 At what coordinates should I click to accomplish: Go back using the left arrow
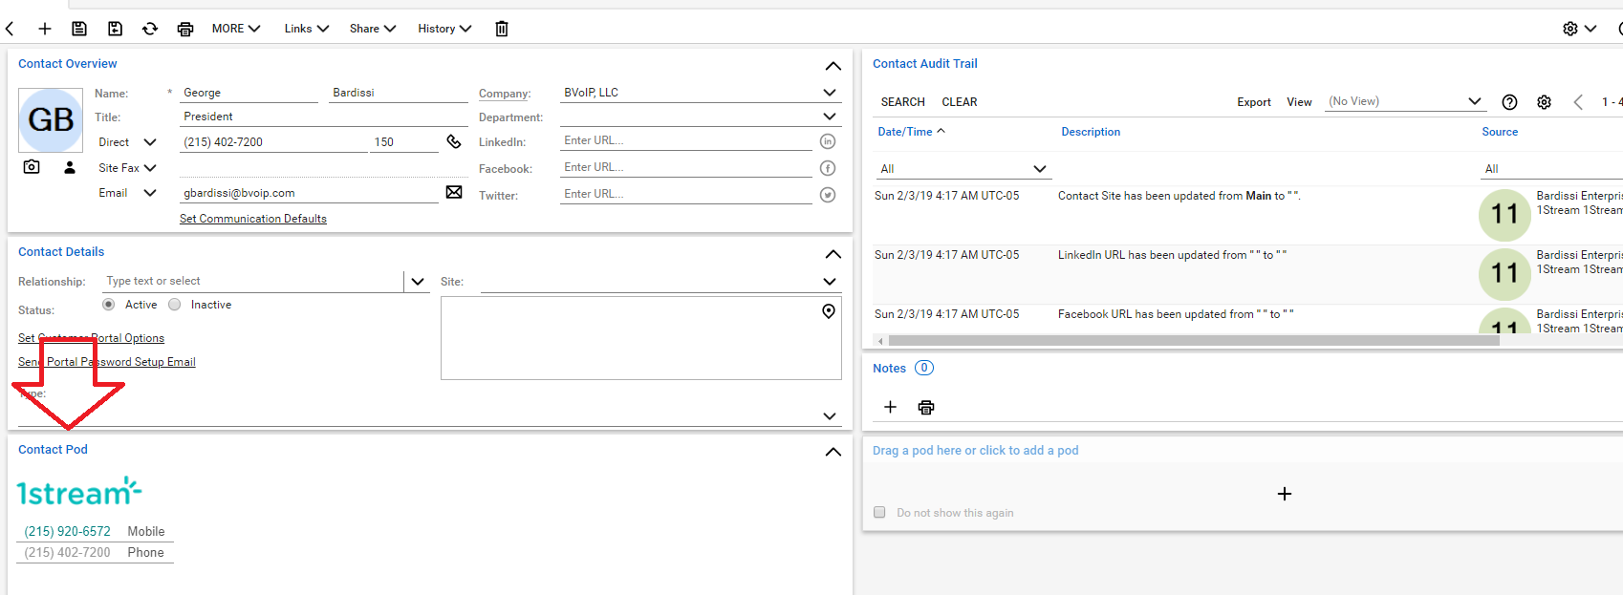coord(10,29)
